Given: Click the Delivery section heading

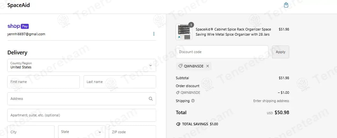Looking at the screenshot, I should pyautogui.click(x=18, y=53).
